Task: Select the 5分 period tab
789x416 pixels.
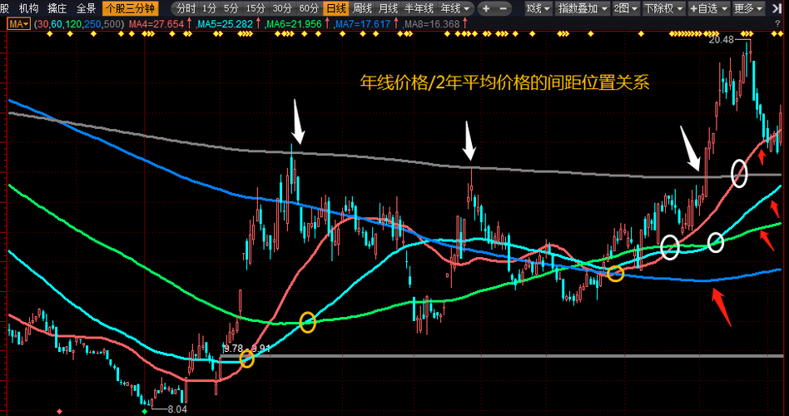Action: [x=231, y=8]
